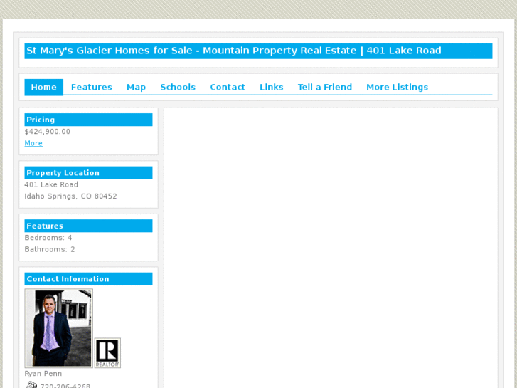Click Idaho Springs, CO 80452 text
The width and height of the screenshot is (517, 388).
tap(70, 196)
